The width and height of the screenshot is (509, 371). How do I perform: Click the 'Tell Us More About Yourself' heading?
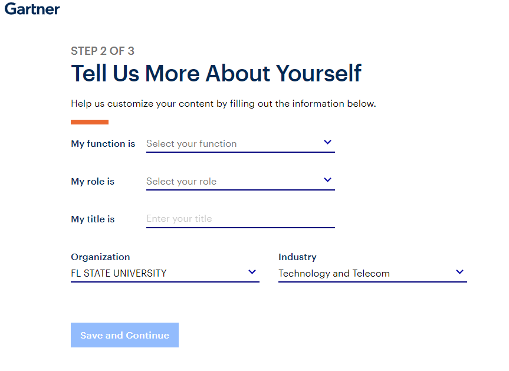[x=216, y=74]
